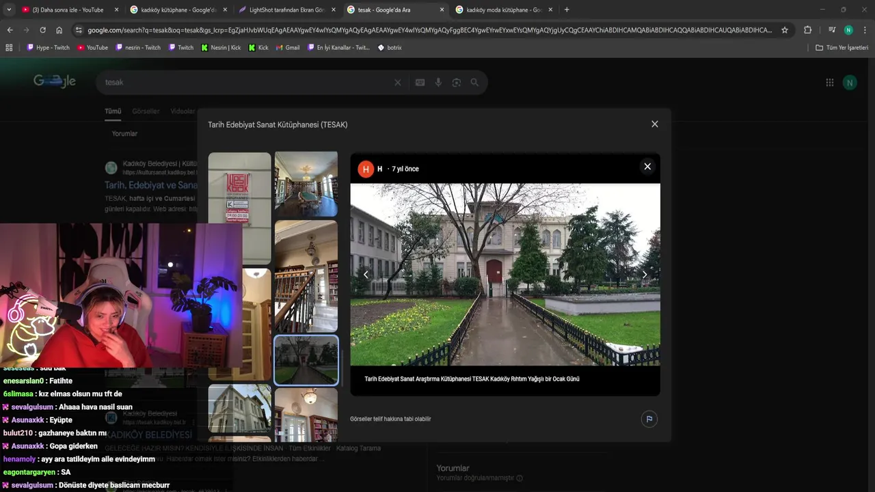
Task: Open Chrome profile avatar N in toolbar
Action: [x=848, y=30]
